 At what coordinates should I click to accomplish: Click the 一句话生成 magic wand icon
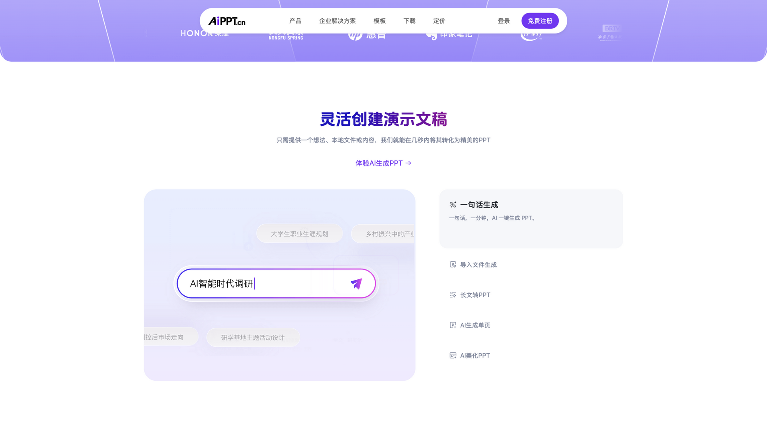click(x=453, y=205)
